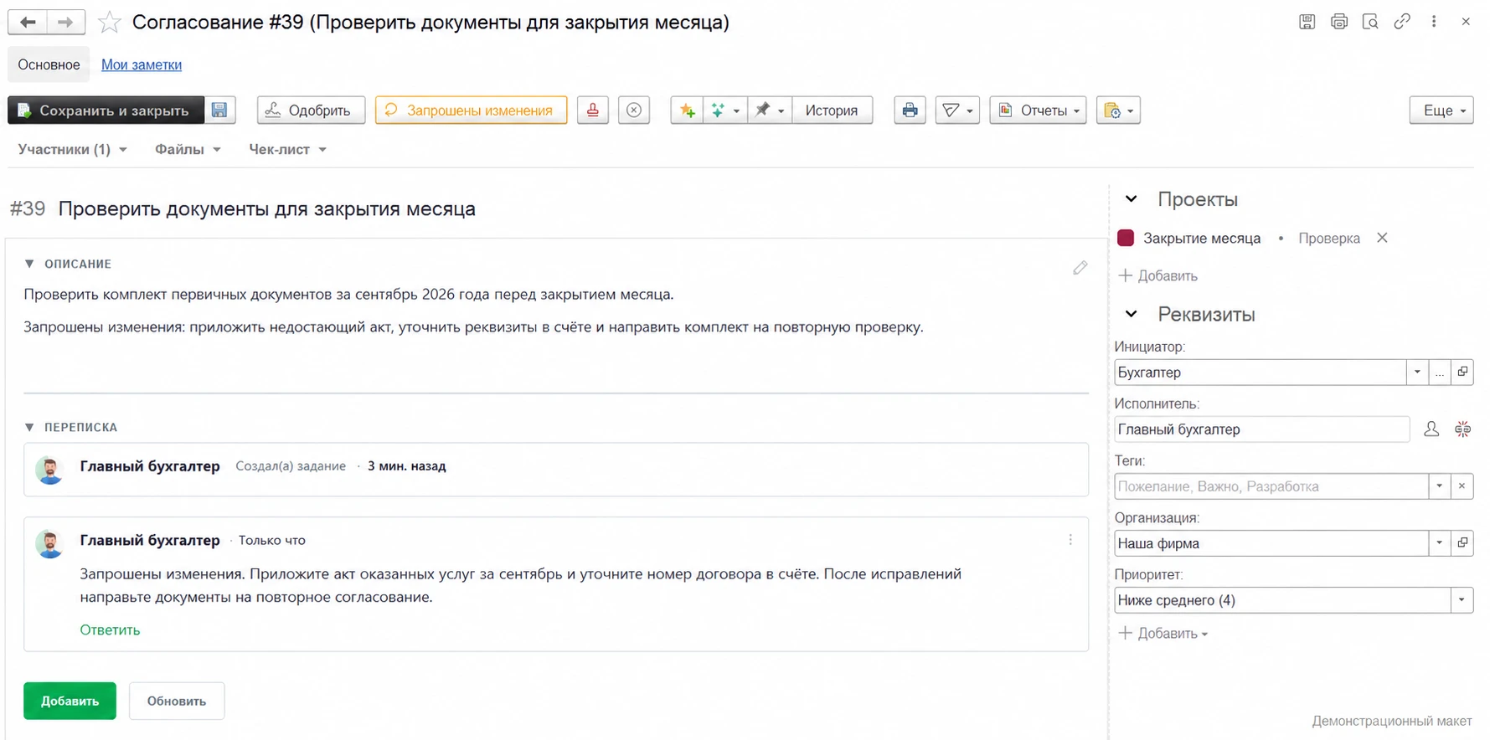The height and width of the screenshot is (740, 1490).
Task: Click the printer icon next to История
Action: click(910, 110)
